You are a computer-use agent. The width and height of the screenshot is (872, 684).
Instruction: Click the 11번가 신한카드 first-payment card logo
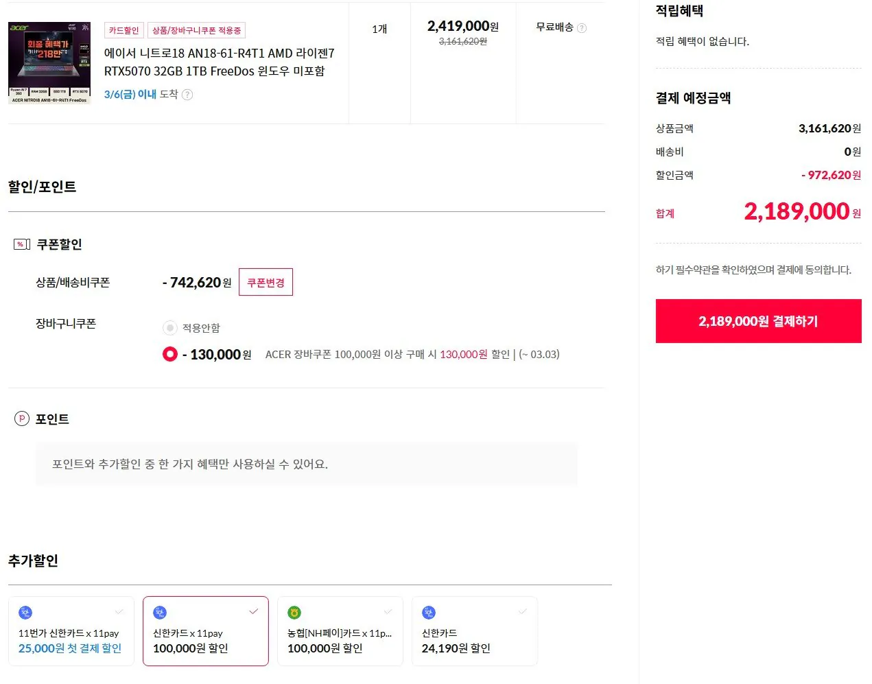point(25,613)
